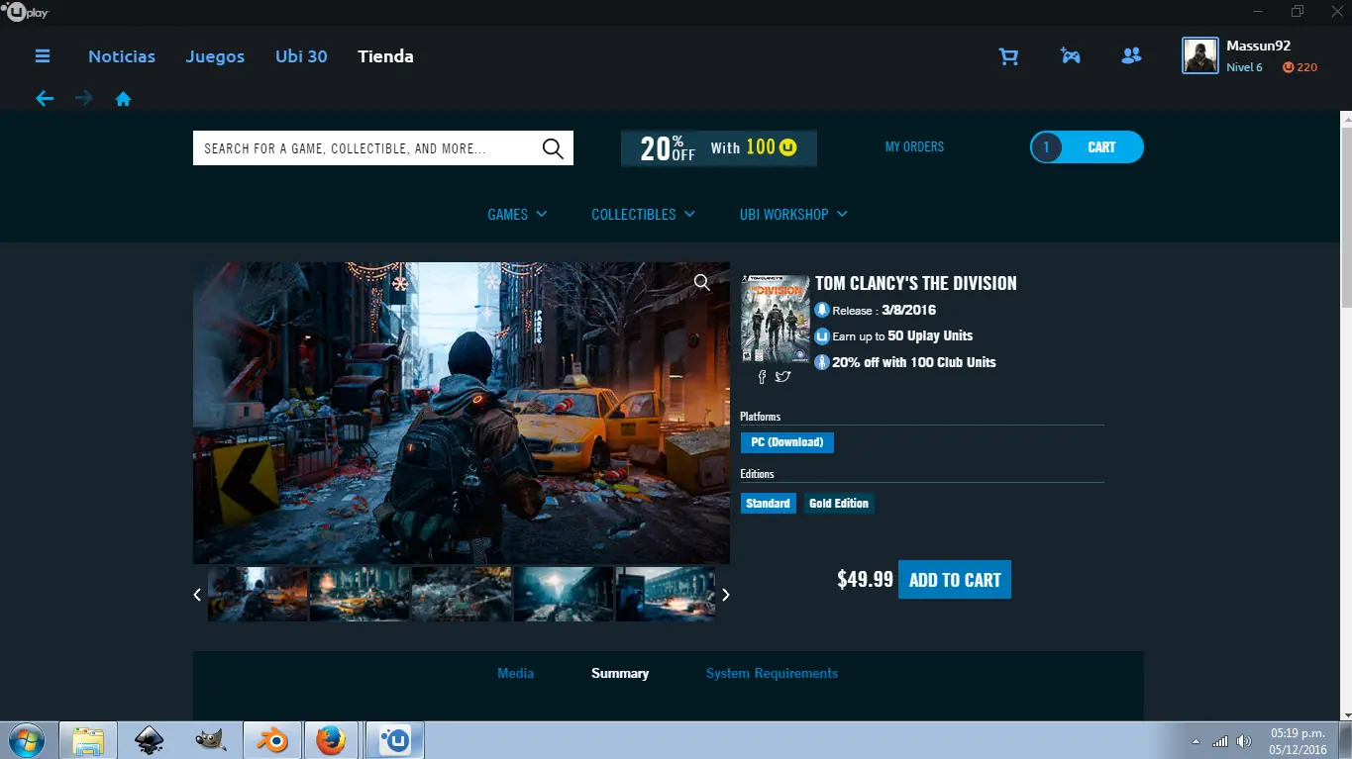Show previous thumbnails with left arrow
The height and width of the screenshot is (759, 1352).
pyautogui.click(x=197, y=595)
